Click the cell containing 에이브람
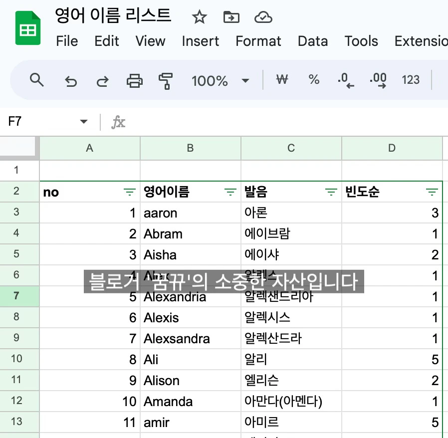This screenshot has width=448, height=438. pyautogui.click(x=291, y=233)
